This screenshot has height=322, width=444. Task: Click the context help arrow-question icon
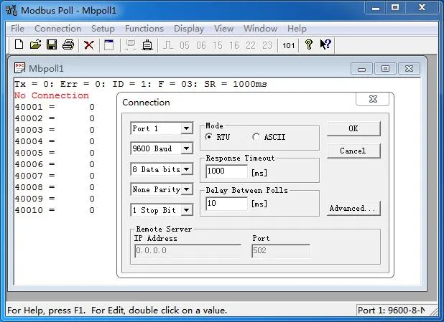(x=325, y=44)
